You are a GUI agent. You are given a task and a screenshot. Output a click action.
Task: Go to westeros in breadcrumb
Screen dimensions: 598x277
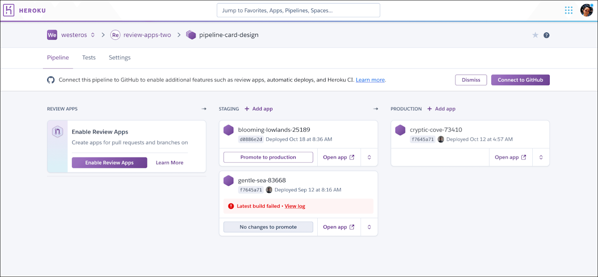click(x=74, y=35)
